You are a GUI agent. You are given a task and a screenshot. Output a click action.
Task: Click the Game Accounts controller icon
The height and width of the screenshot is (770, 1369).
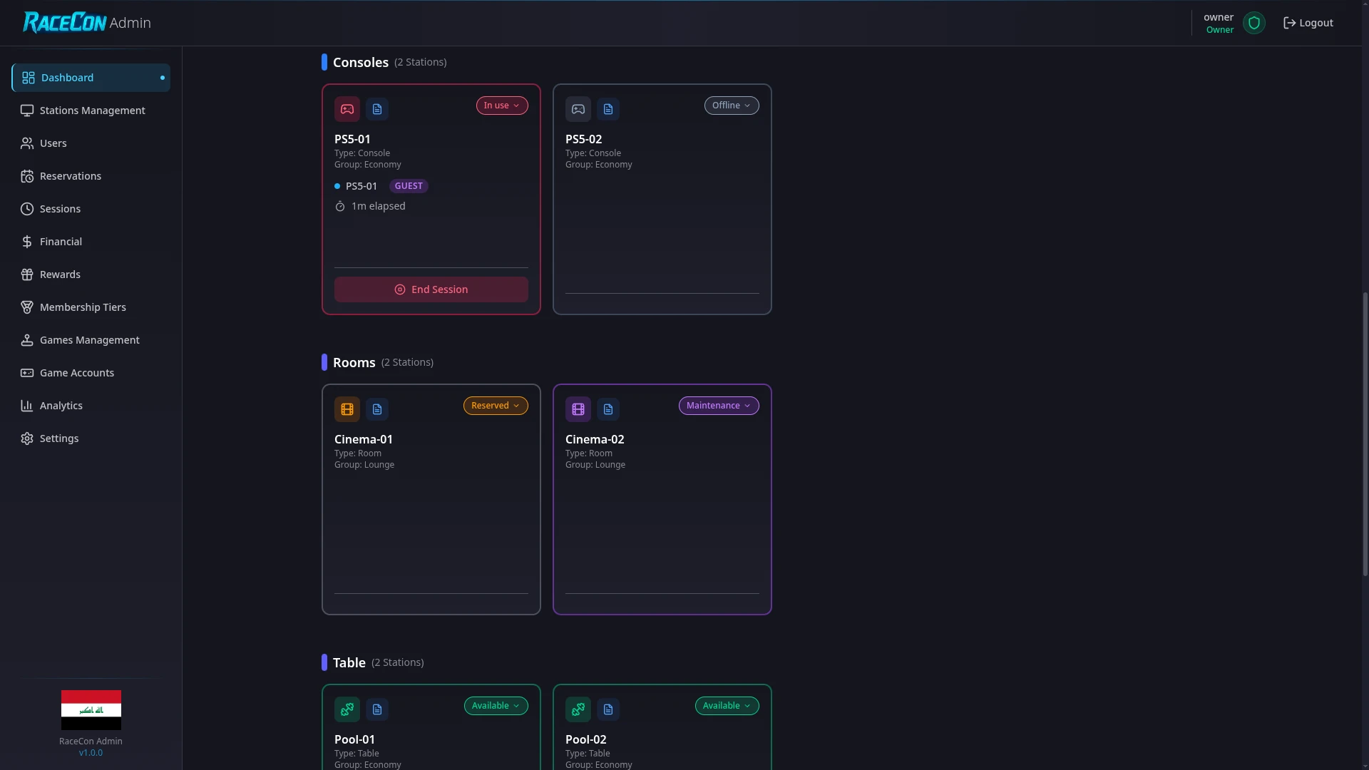tap(26, 373)
